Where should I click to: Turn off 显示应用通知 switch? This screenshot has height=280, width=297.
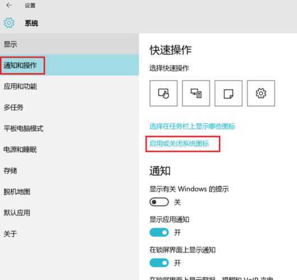[159, 232]
